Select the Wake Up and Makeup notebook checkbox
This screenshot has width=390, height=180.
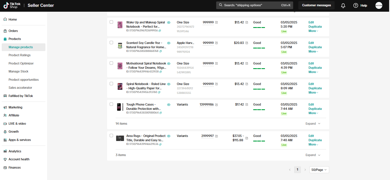tap(111, 22)
